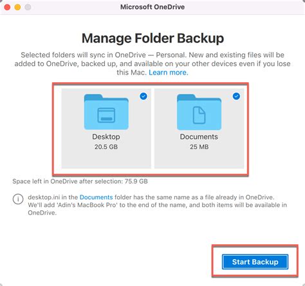Click the desktop.ini duplicate name notice text
Image resolution: width=305 pixels, height=286 pixels.
coord(157,205)
